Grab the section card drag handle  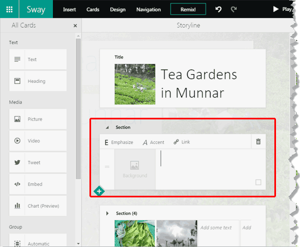coord(107,167)
